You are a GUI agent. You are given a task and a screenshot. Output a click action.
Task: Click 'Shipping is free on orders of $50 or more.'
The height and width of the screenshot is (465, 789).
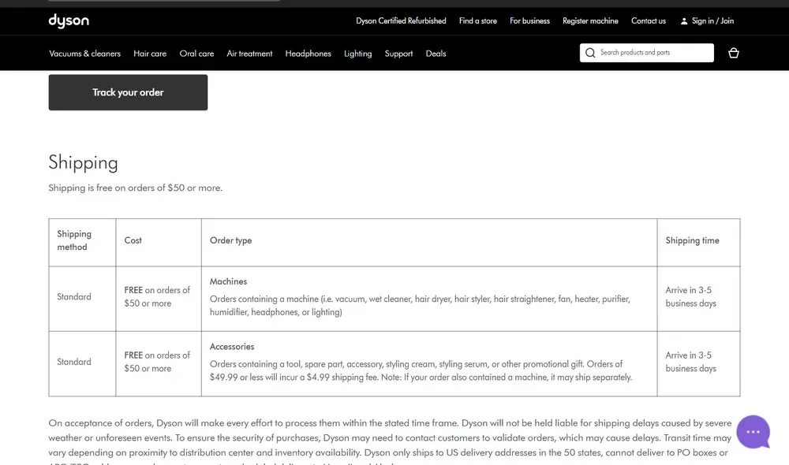136,188
